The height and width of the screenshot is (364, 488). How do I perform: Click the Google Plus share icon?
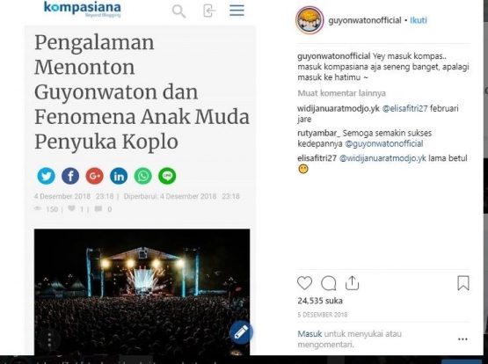click(x=95, y=176)
